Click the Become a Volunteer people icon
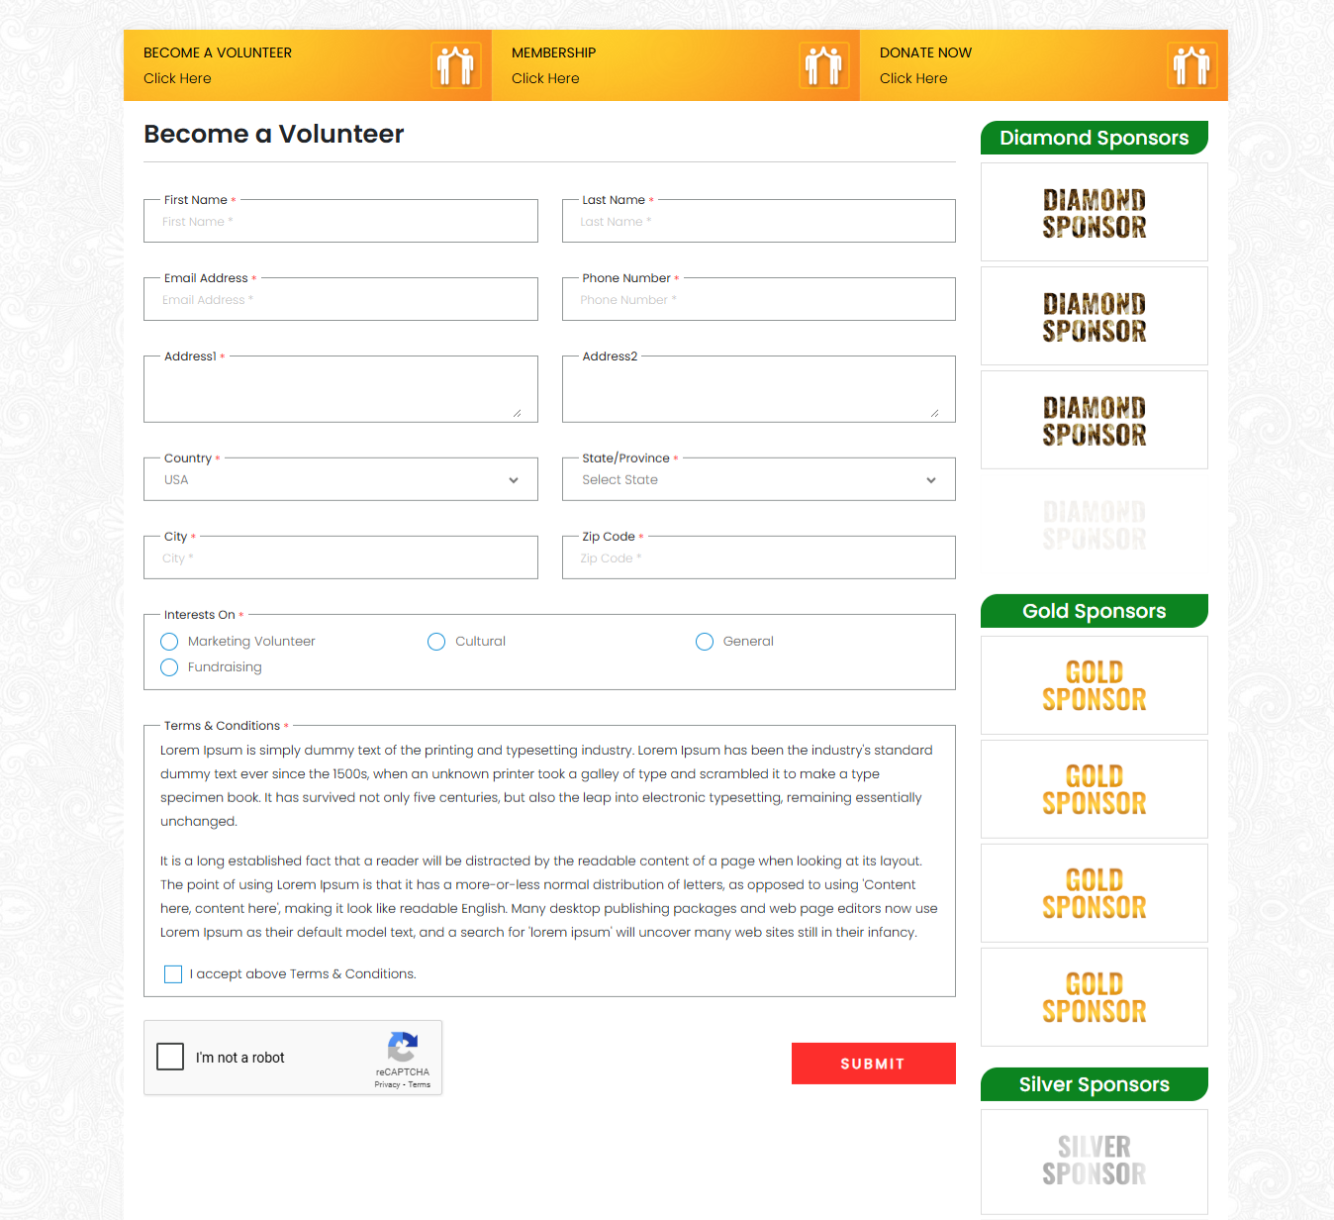Screen dimensions: 1334x1220 (x=456, y=65)
